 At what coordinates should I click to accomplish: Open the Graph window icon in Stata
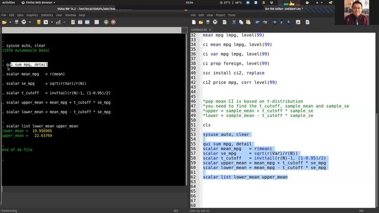[x=58, y=22]
